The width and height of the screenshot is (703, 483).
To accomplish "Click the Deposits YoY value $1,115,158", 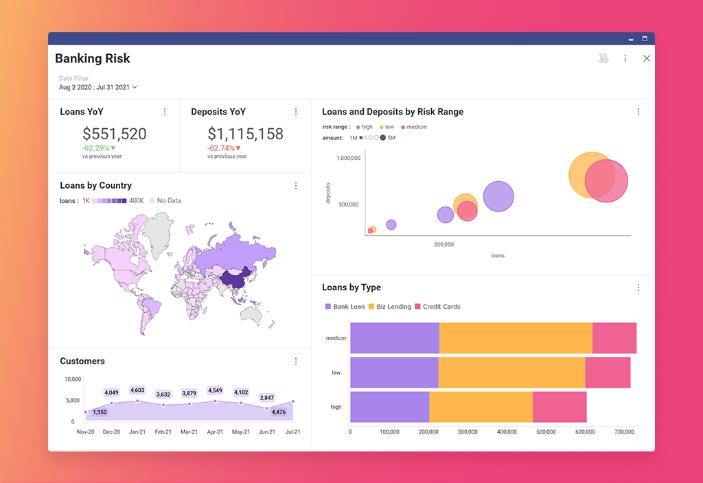I will [x=245, y=134].
